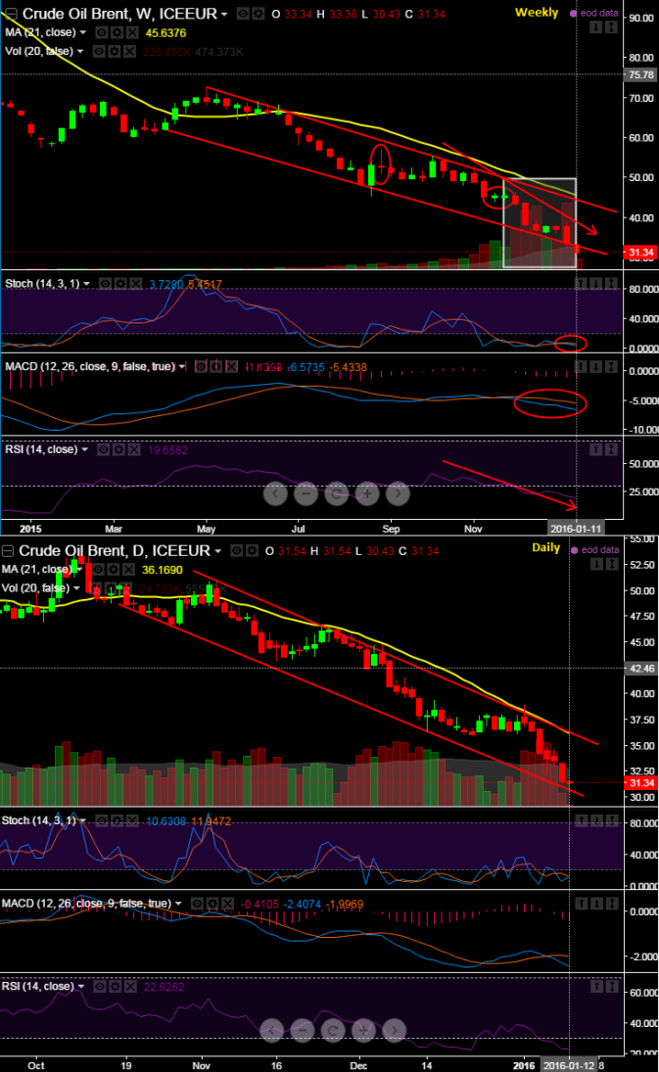This screenshot has height=1072, width=659.
Task: Collapse weekly chart legend with minus box
Action: pyautogui.click(x=11, y=14)
